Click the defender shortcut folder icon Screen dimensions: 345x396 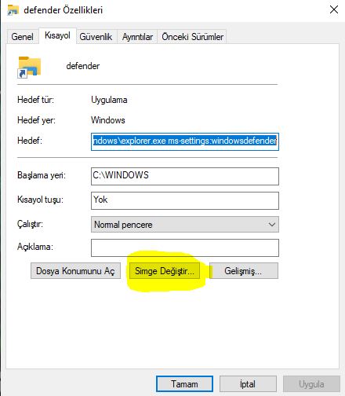(29, 67)
